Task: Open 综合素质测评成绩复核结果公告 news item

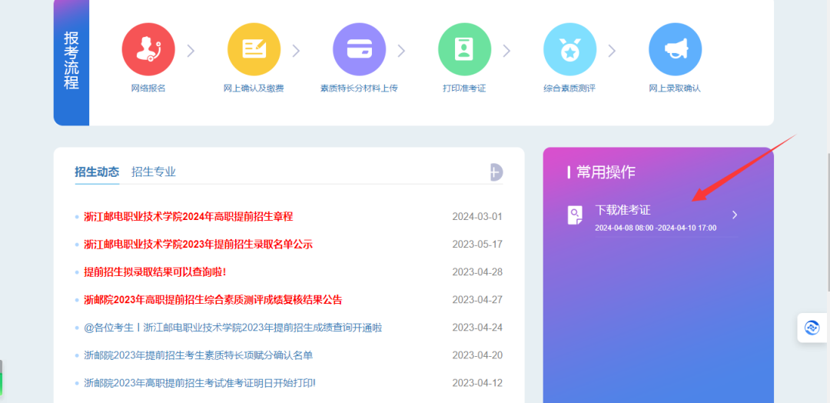Action: pyautogui.click(x=213, y=300)
